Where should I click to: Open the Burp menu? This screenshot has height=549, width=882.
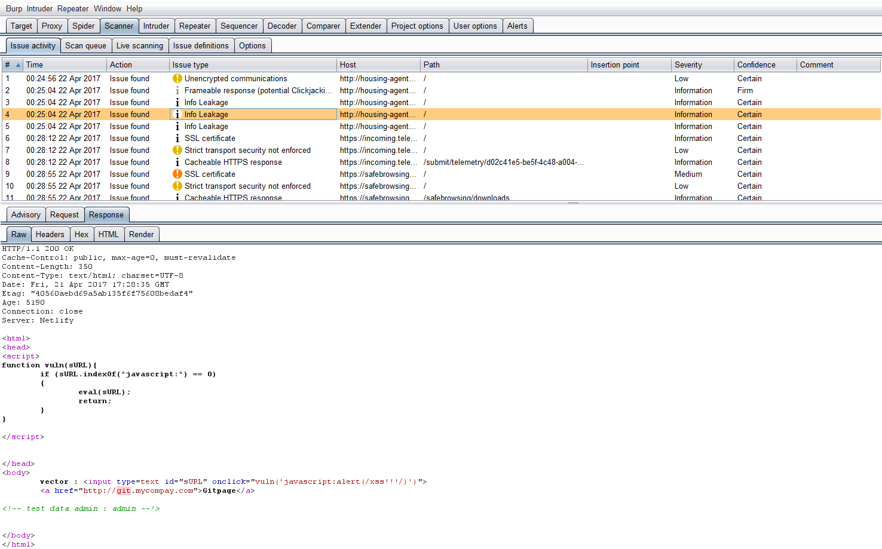[14, 8]
